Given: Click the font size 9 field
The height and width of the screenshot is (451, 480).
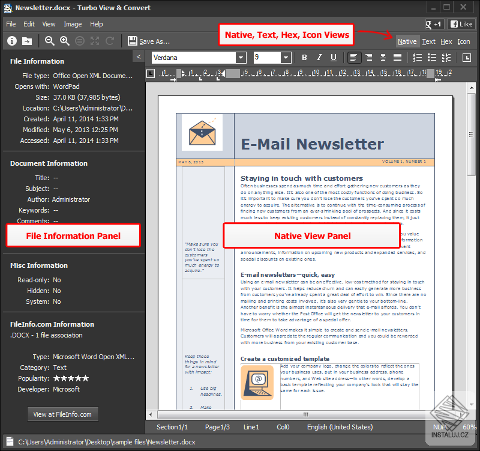Looking at the screenshot, I should tap(267, 57).
